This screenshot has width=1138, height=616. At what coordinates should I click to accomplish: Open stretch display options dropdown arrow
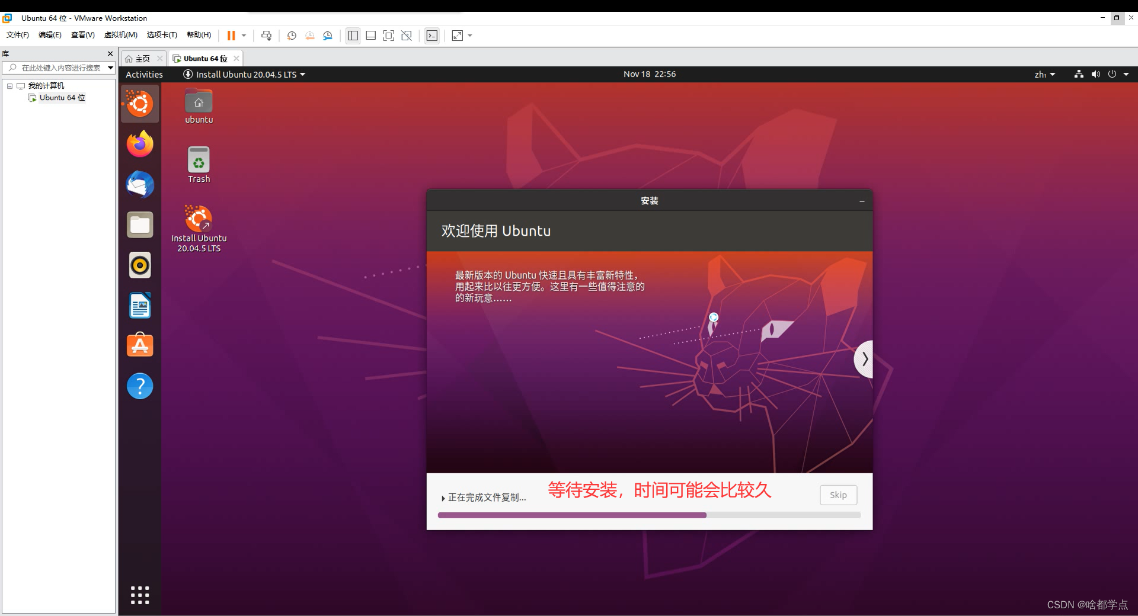470,36
